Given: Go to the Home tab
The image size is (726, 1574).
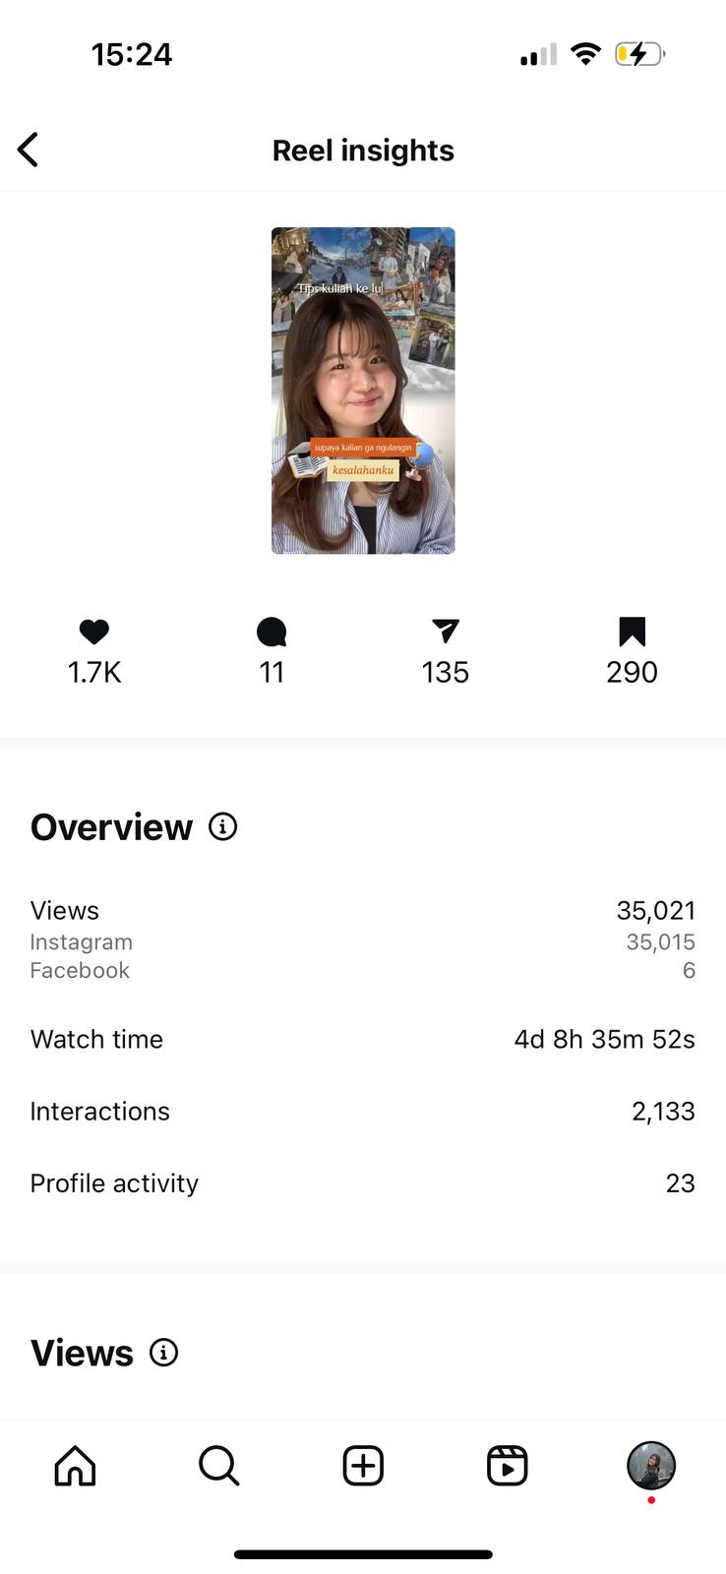Looking at the screenshot, I should tap(75, 1466).
